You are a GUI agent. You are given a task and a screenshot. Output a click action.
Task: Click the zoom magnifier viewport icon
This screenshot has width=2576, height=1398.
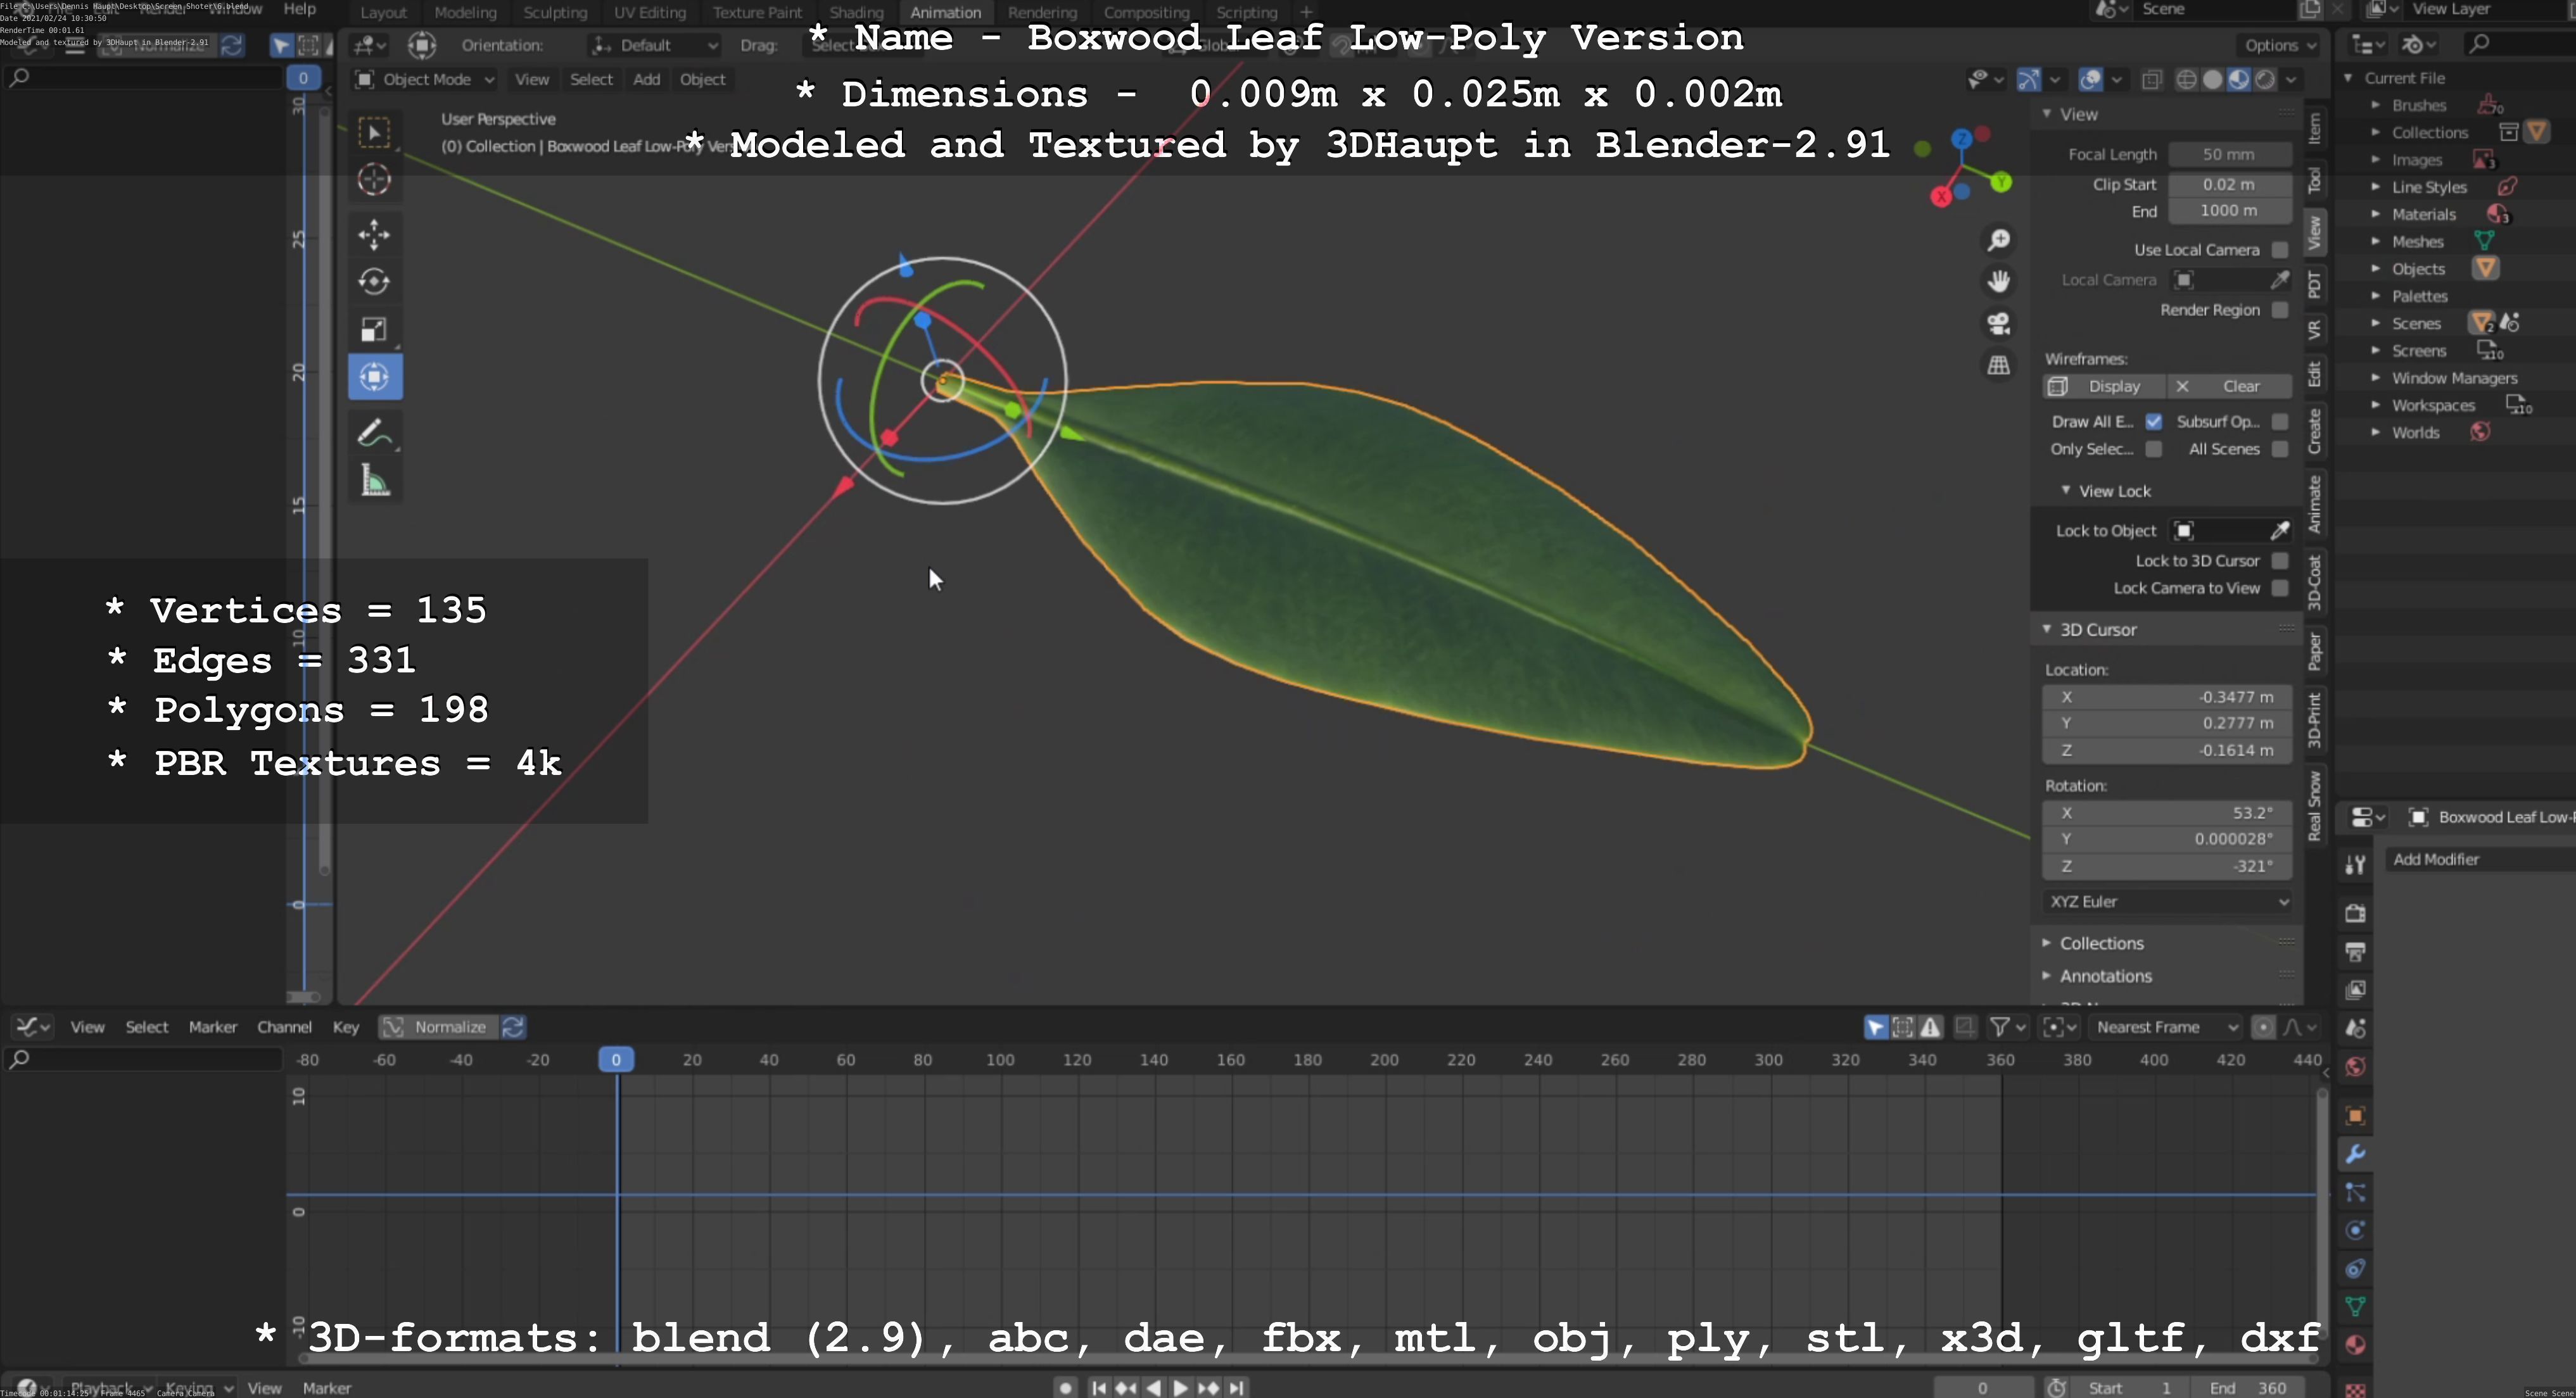click(x=1999, y=240)
